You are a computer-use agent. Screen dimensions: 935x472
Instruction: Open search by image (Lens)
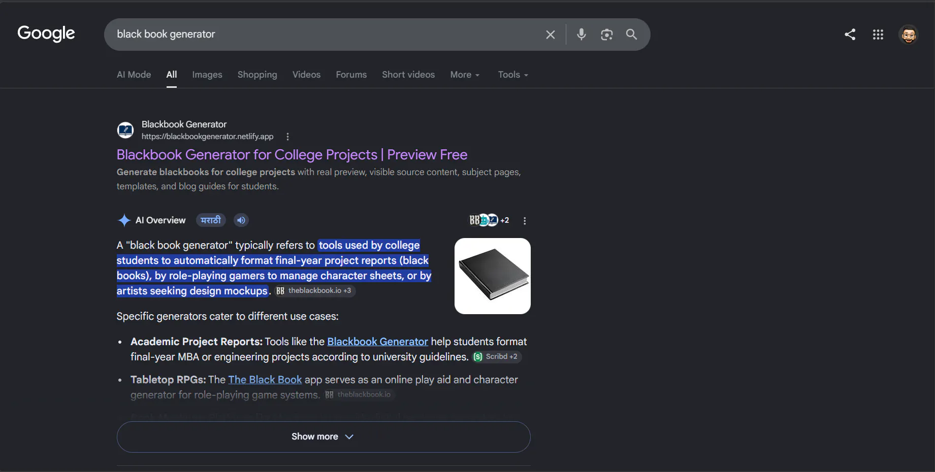(606, 35)
